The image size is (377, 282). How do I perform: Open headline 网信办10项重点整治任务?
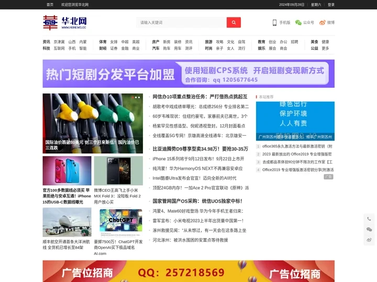(200, 97)
